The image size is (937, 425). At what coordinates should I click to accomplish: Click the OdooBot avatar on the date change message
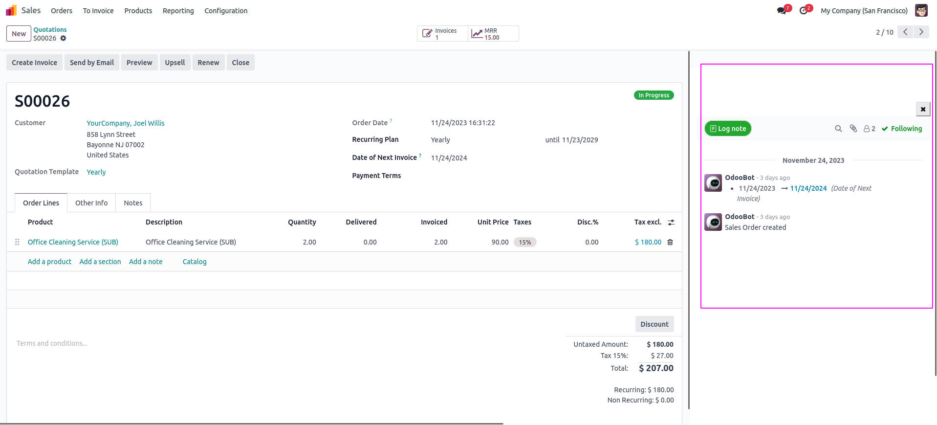(713, 183)
